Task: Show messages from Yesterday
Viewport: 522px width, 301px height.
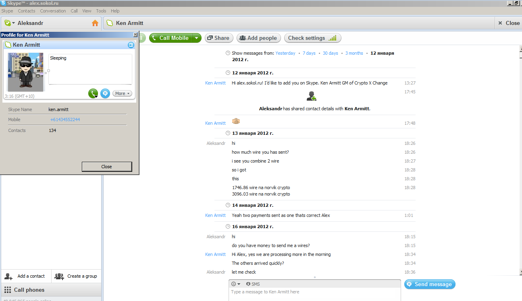Action: [x=285, y=53]
